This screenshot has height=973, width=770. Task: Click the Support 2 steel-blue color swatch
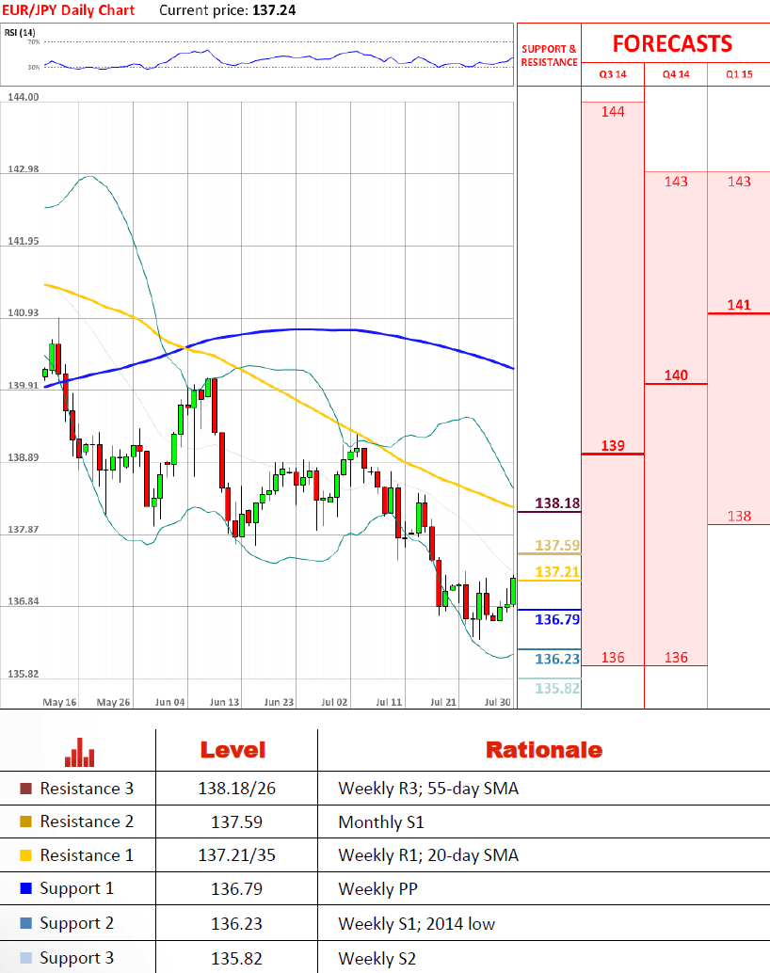25,923
